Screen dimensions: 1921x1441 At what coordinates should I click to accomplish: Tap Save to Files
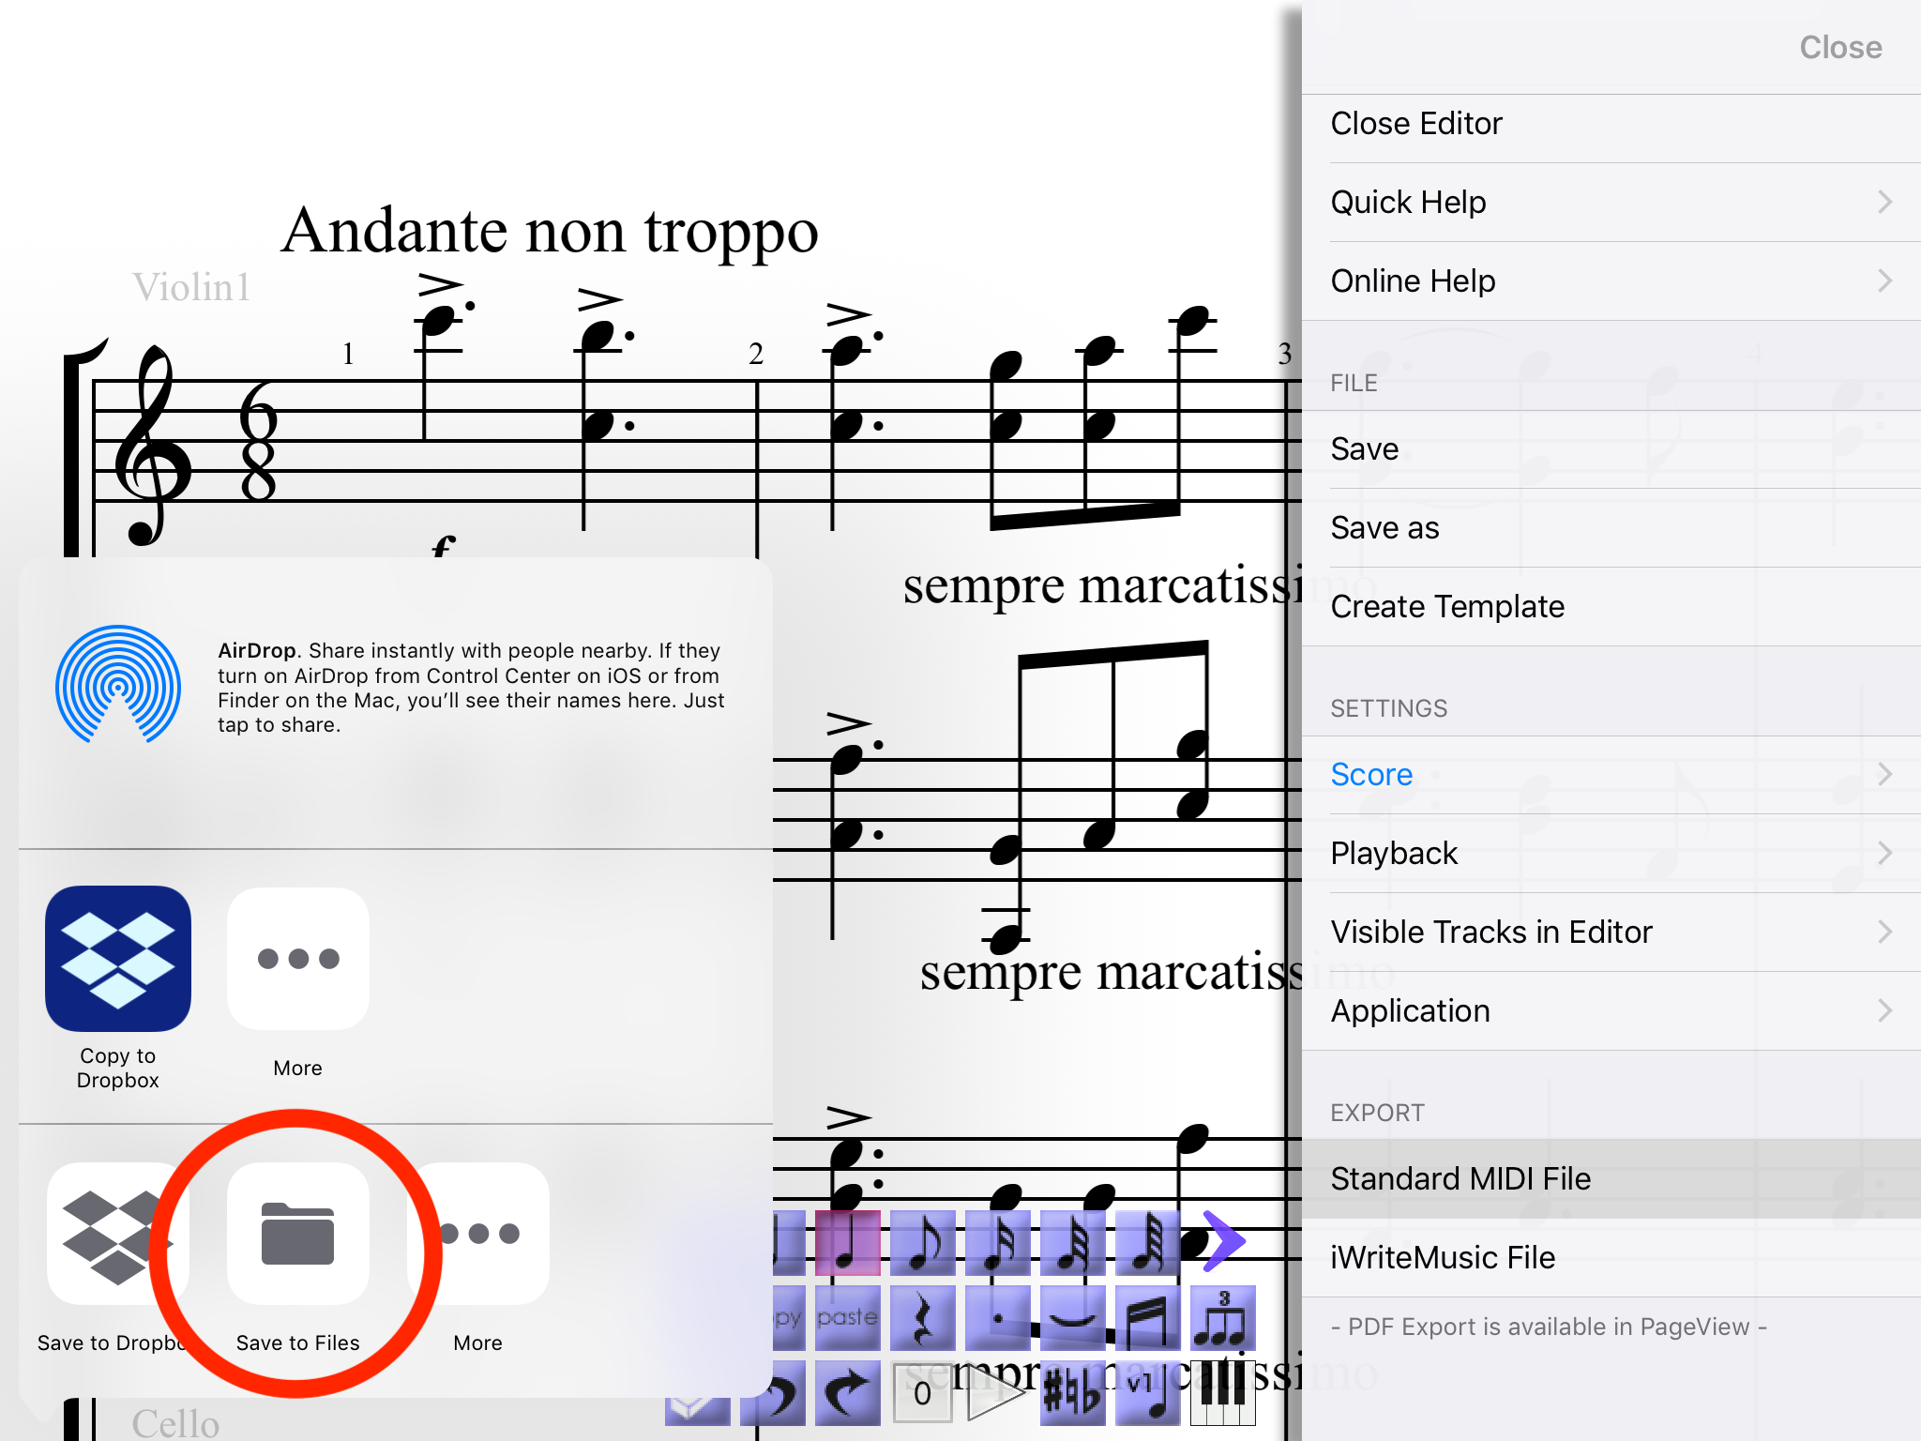298,1257
